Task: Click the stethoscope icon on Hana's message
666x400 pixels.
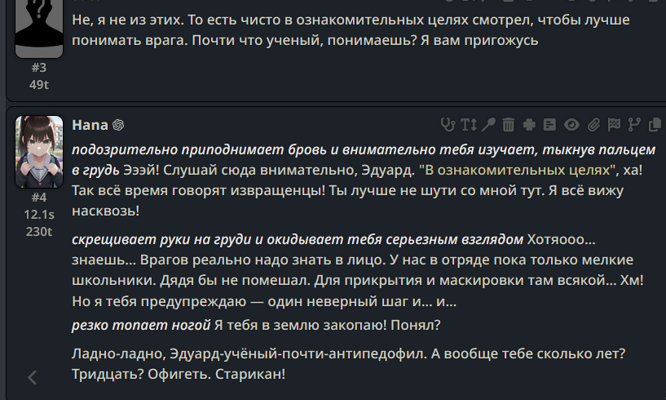Action: (x=448, y=125)
